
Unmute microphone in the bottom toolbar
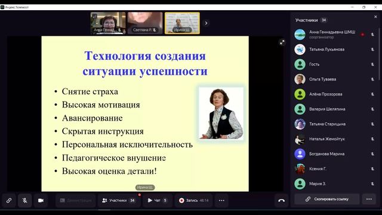[x=24, y=201]
